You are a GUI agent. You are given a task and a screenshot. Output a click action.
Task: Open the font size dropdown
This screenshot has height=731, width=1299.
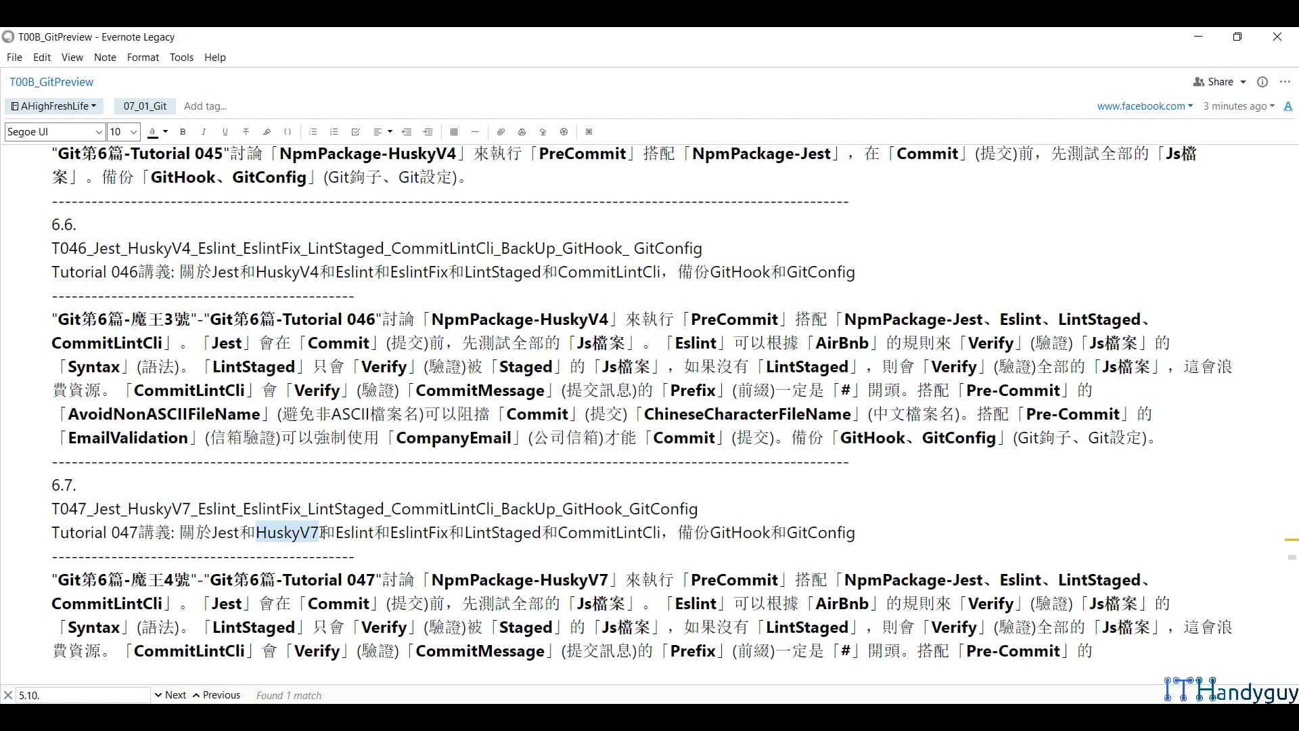122,132
